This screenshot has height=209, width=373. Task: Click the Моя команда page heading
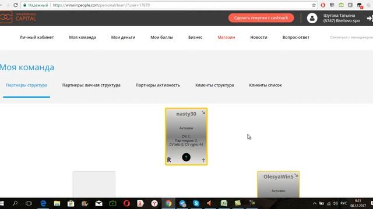(27, 67)
